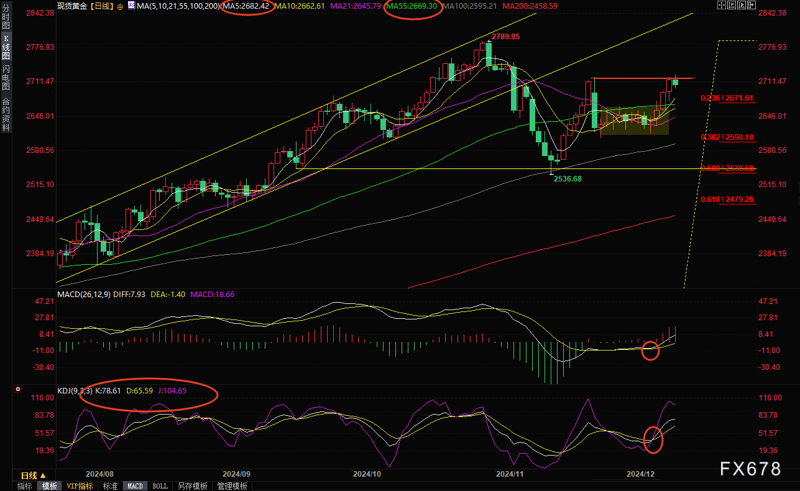Select the 模板 bottom tab
The width and height of the screenshot is (800, 491).
[x=50, y=486]
